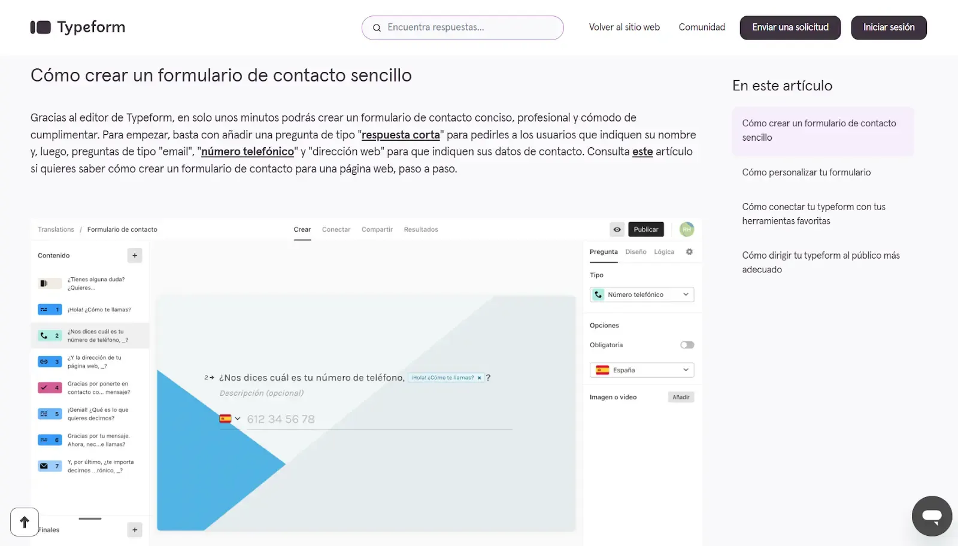Click the search magnifier icon
958x546 pixels.
pyautogui.click(x=377, y=28)
